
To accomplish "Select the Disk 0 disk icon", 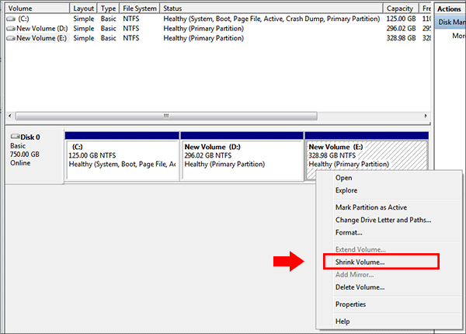I will [16, 137].
